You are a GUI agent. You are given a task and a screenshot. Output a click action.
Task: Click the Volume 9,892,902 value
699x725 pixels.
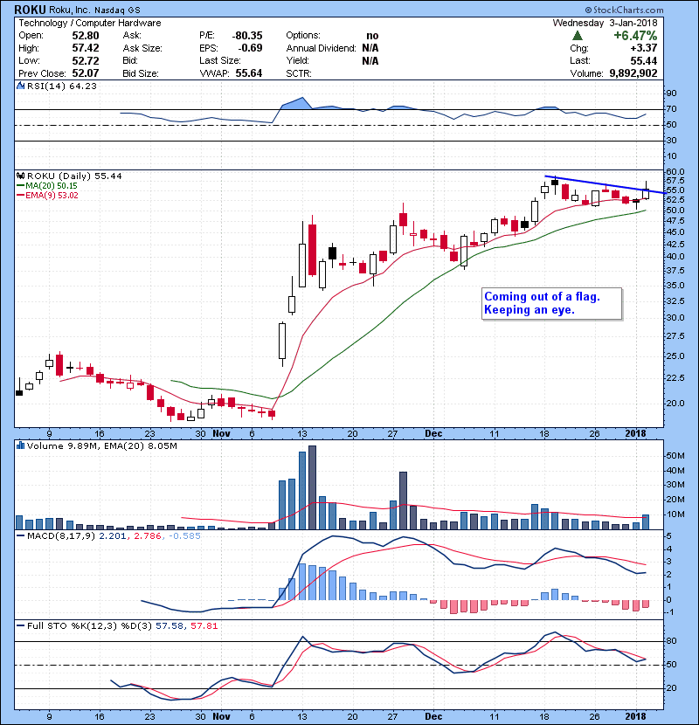(633, 73)
